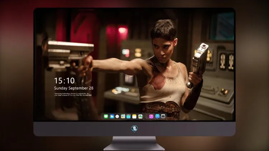The image size is (269, 151).
Task: Open the document icon beside the Clock
Action: coord(123,116)
